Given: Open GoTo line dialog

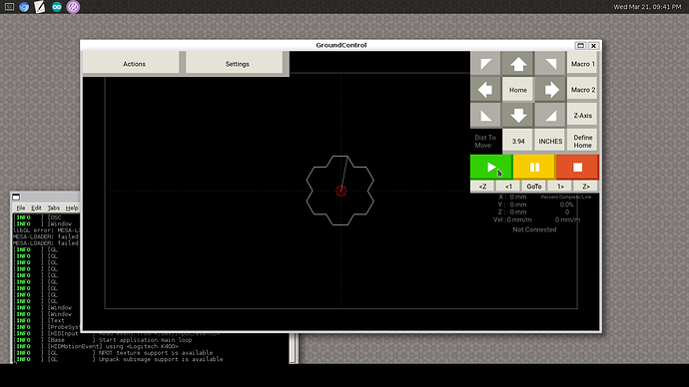Looking at the screenshot, I should pos(534,187).
